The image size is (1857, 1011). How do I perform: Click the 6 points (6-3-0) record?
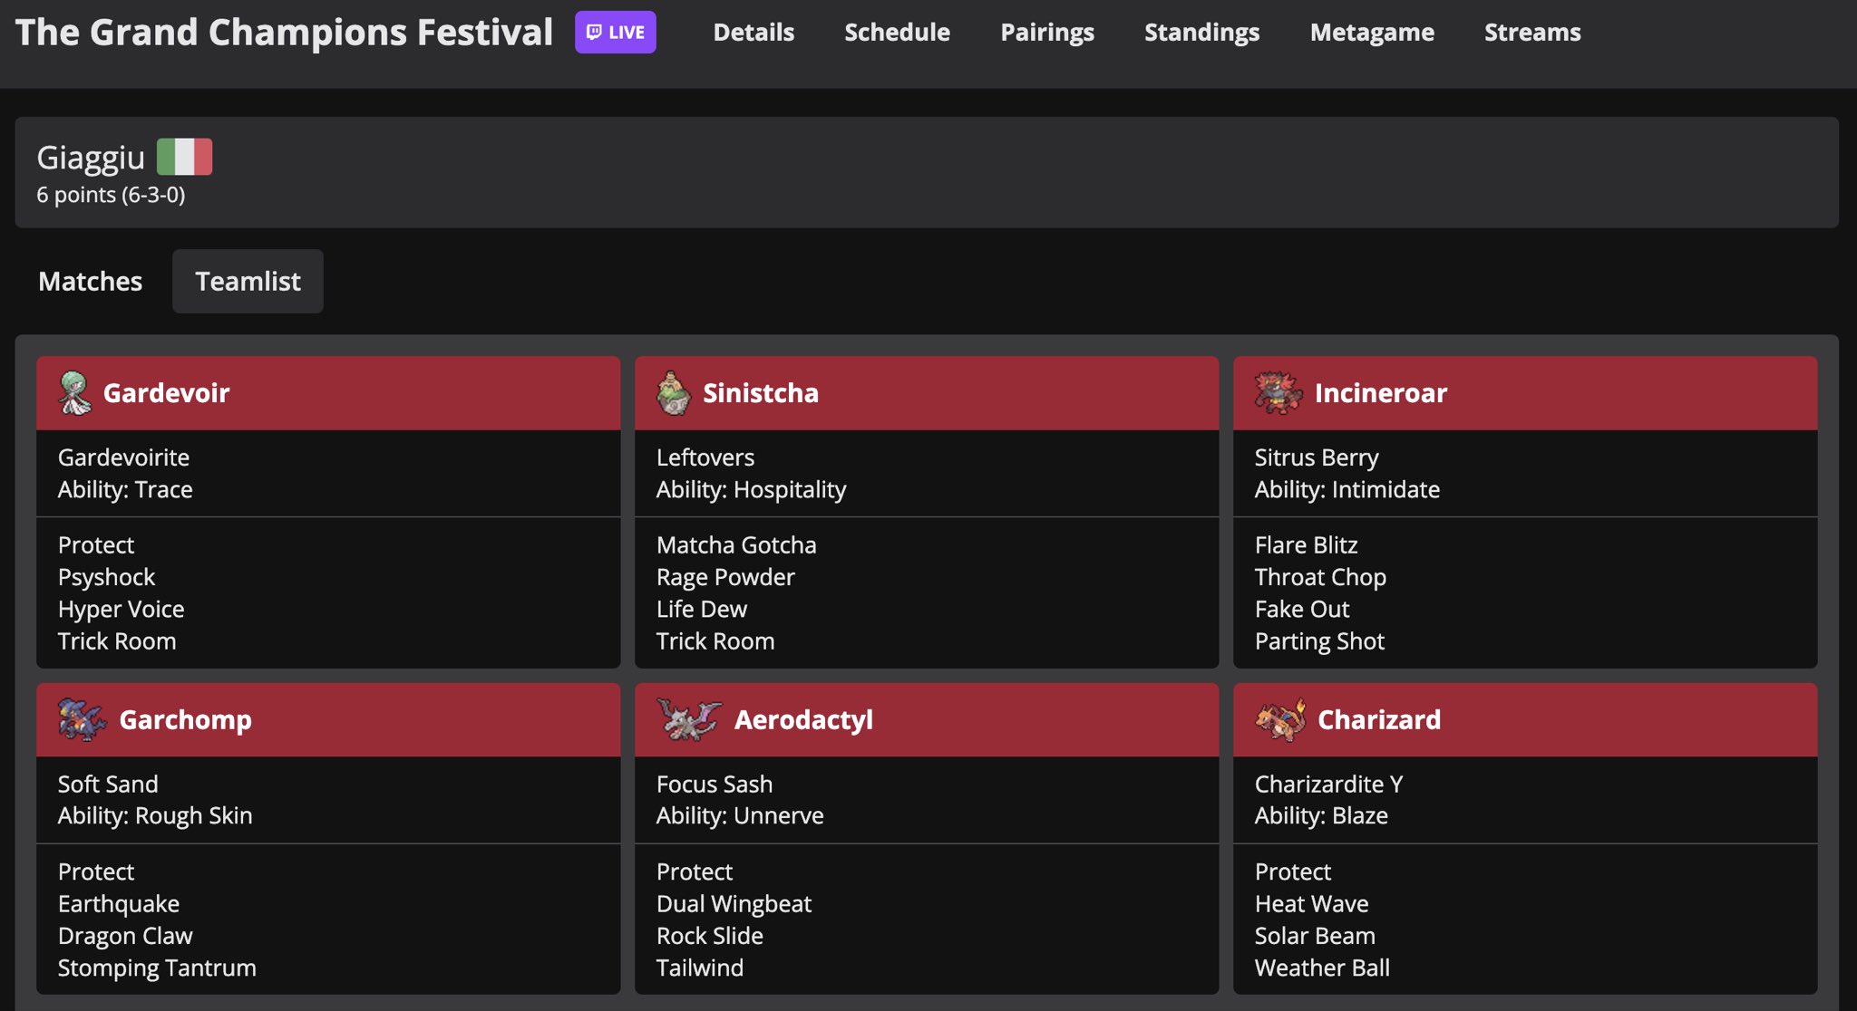pos(111,195)
